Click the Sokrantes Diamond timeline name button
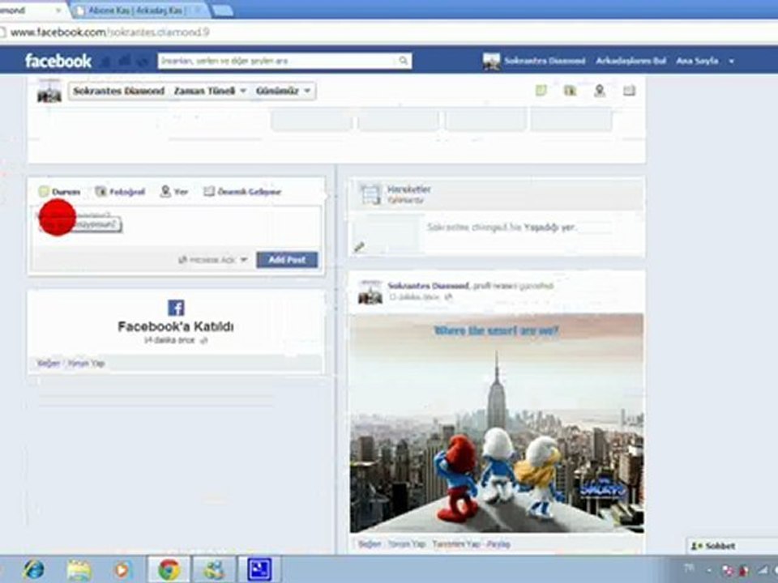This screenshot has height=583, width=778. click(x=118, y=91)
